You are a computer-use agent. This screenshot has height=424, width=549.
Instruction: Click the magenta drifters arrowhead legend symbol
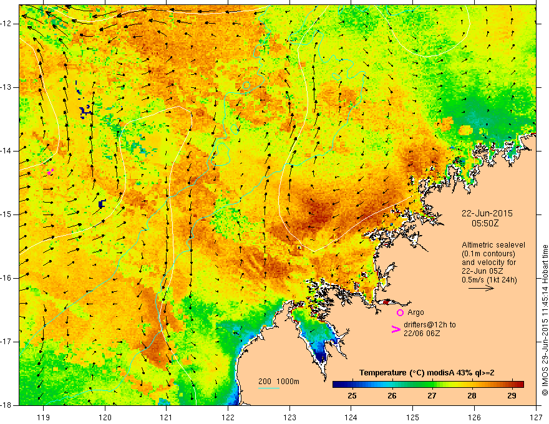[x=396, y=329]
